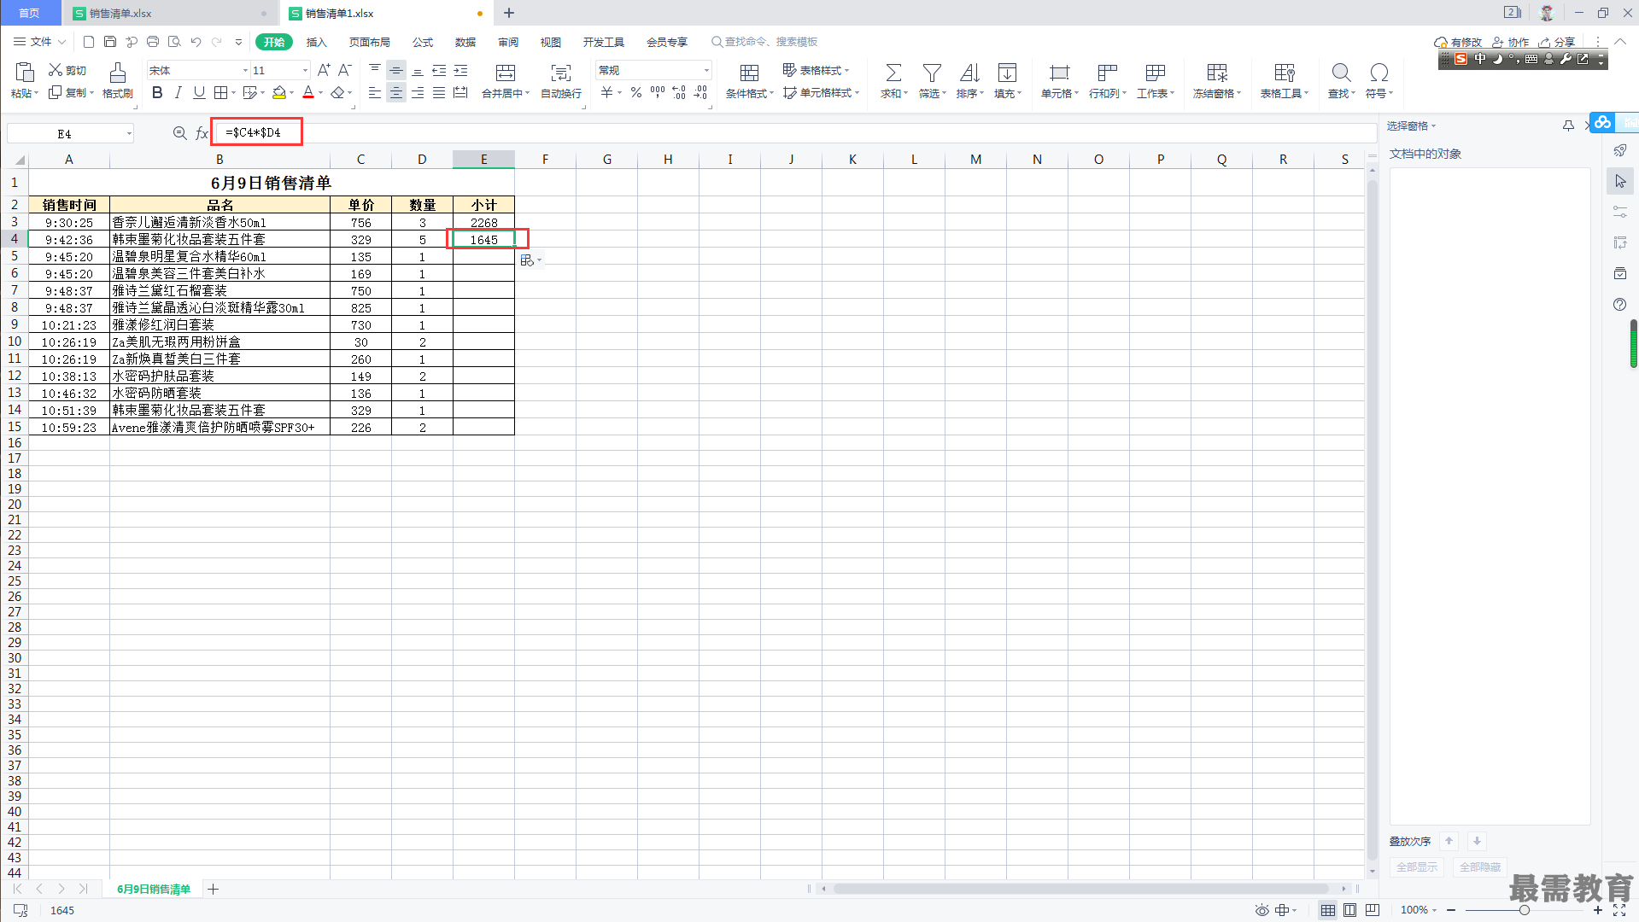This screenshot has width=1639, height=922.
Task: Click the Print icon in quick toolbar
Action: coord(153,41)
